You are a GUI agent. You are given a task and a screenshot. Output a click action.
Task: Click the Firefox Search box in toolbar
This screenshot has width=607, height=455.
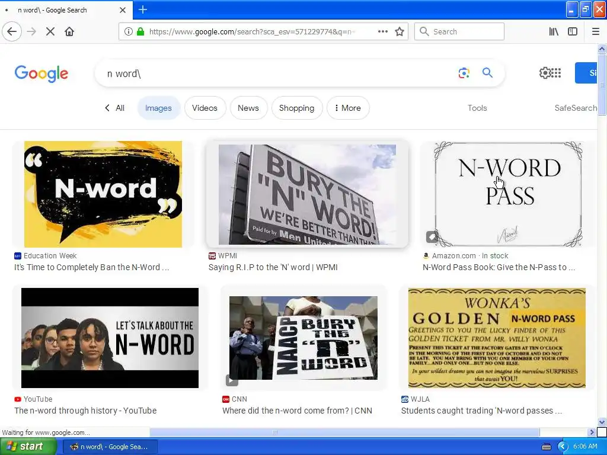coord(459,31)
